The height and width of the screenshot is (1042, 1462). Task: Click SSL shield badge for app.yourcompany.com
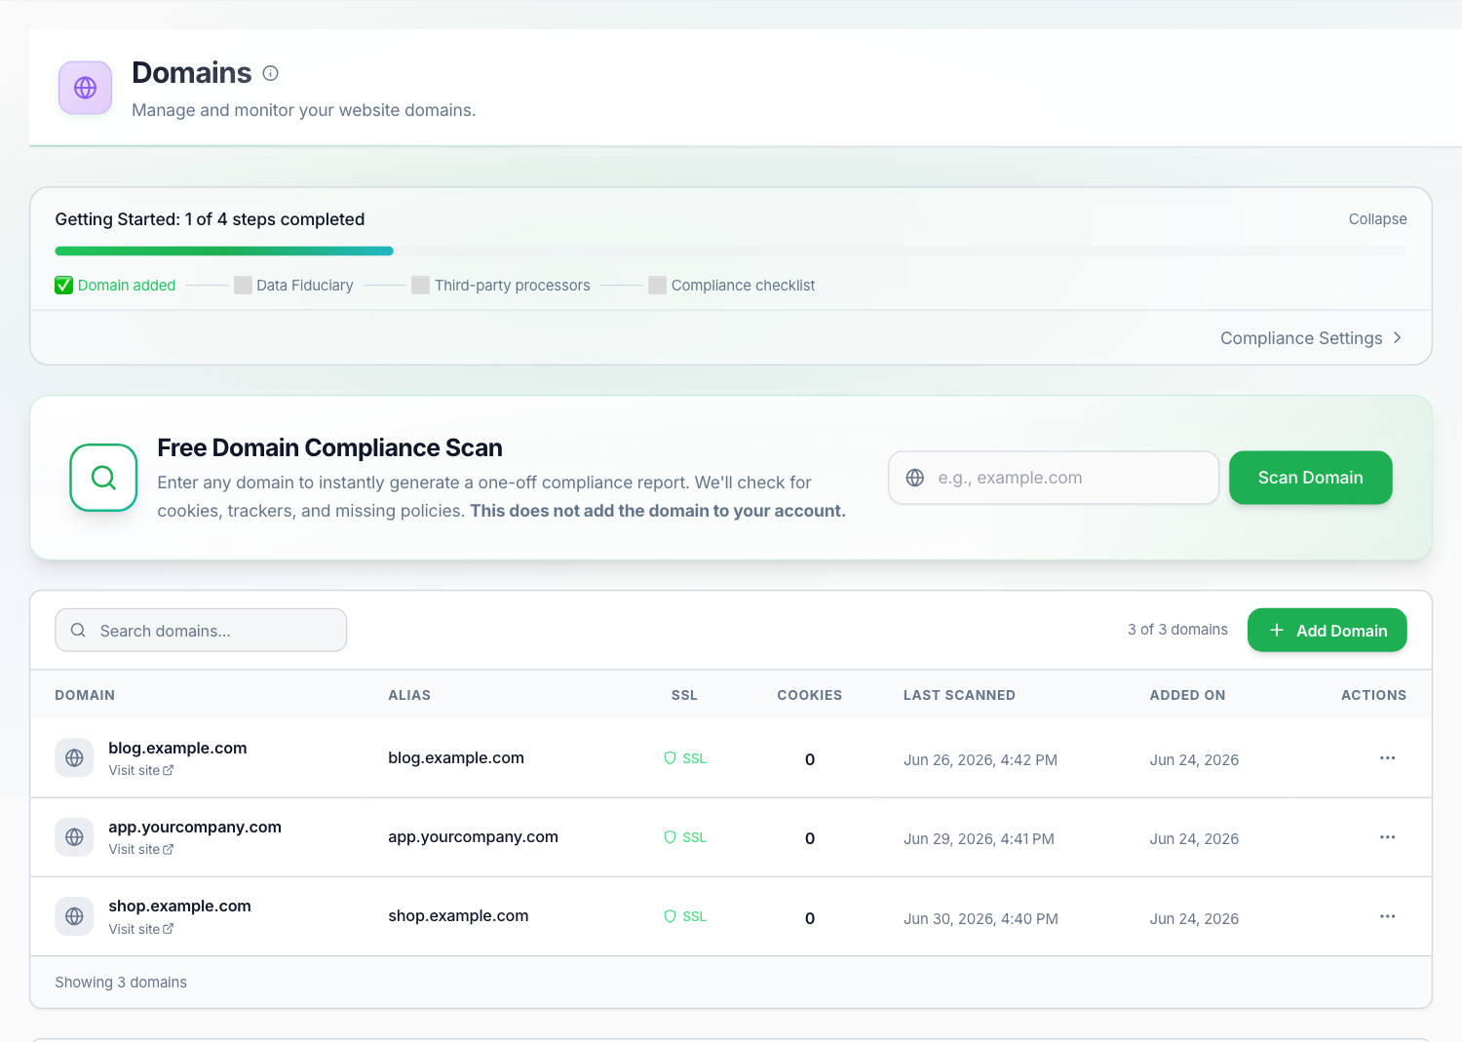(685, 837)
